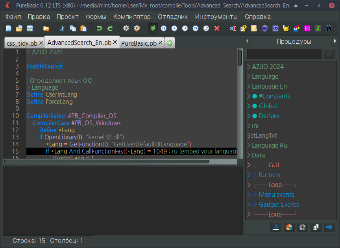This screenshot has width=340, height=248.
Task: Undo with the green back arrow
Action: coord(100,28)
